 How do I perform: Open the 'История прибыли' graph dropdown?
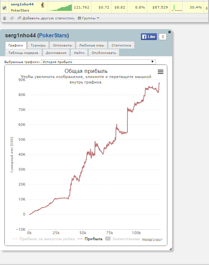tap(98, 62)
